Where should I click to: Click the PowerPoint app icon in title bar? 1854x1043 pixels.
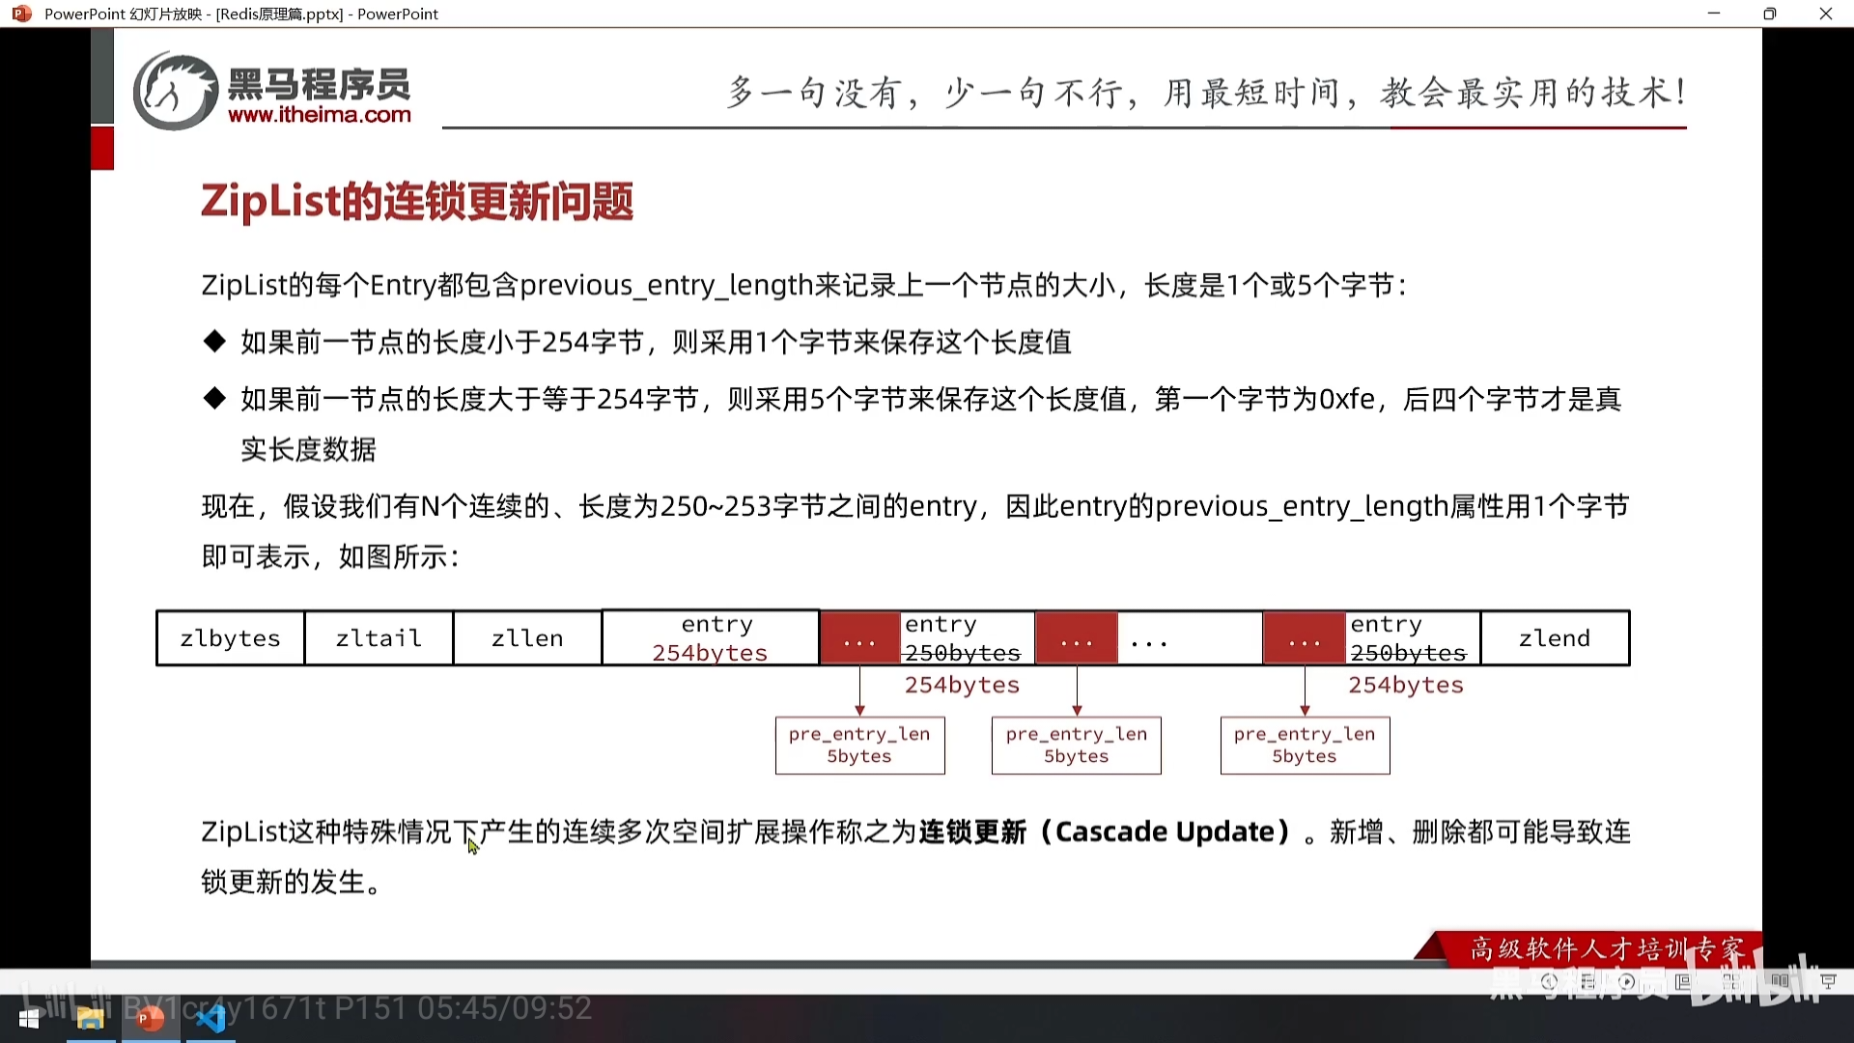tap(21, 14)
